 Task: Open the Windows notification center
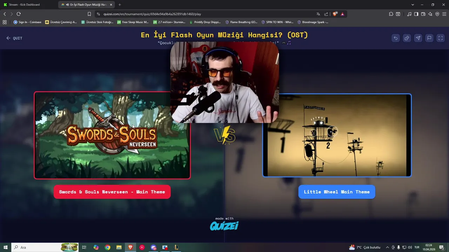point(442,247)
